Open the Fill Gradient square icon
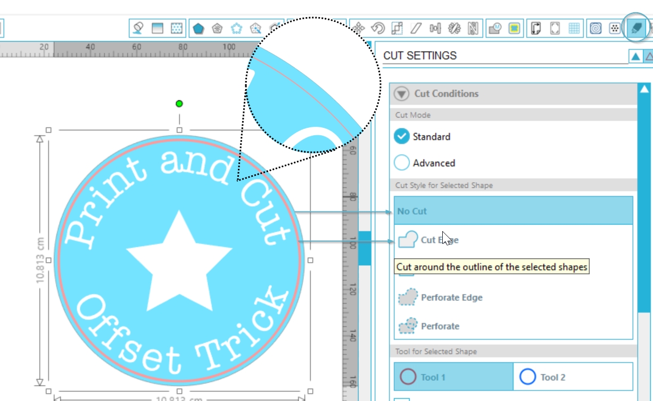 157,28
